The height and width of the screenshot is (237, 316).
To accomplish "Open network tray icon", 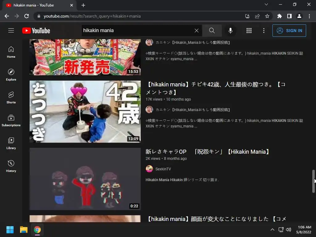I will (281, 230).
